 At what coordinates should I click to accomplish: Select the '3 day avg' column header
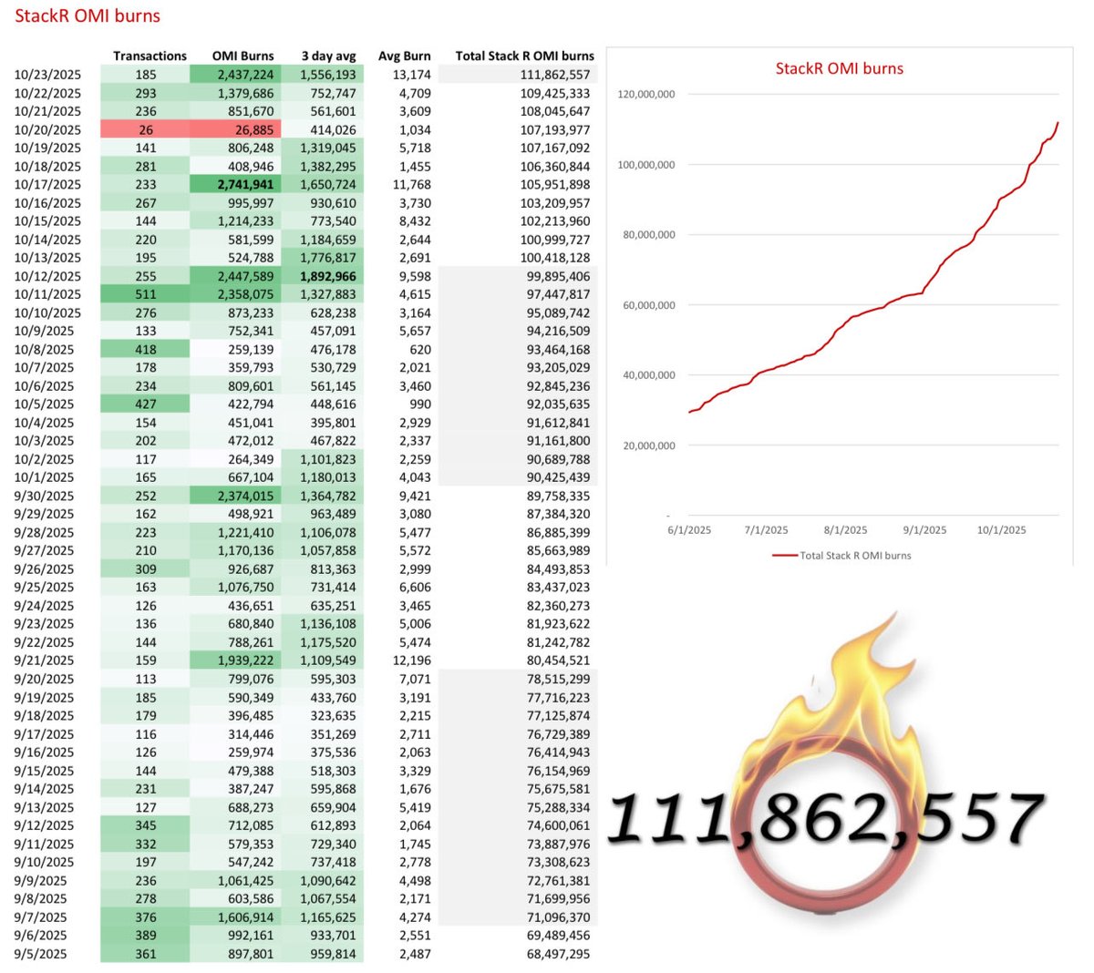pyautogui.click(x=328, y=56)
